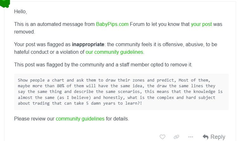Follow the "your post" link
Image resolution: width=248 pixels, height=141 pixels.
[x=201, y=24]
